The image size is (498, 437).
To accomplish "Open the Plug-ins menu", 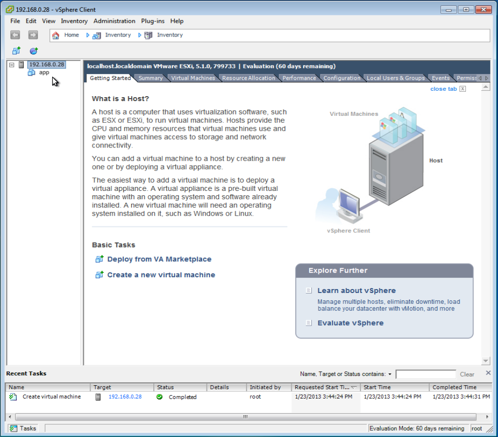I will 153,21.
